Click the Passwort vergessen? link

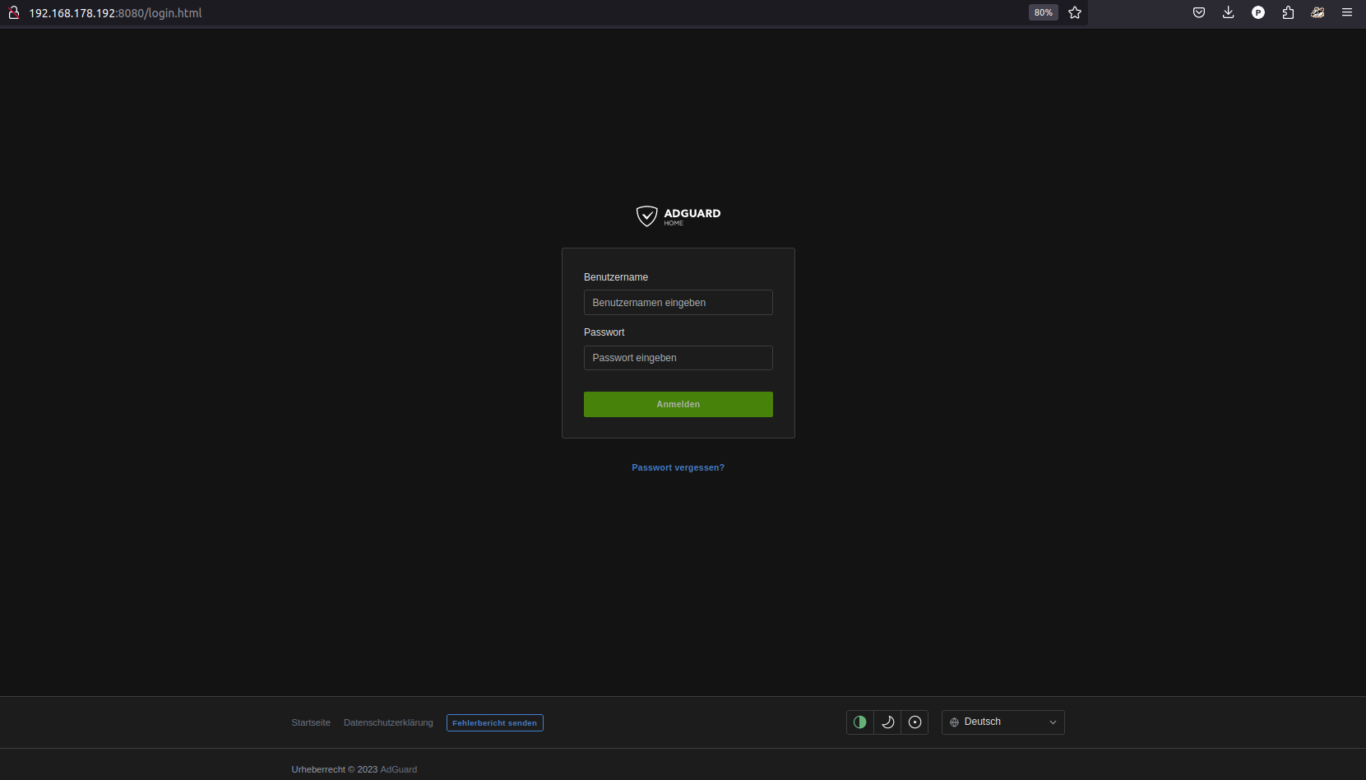678,467
